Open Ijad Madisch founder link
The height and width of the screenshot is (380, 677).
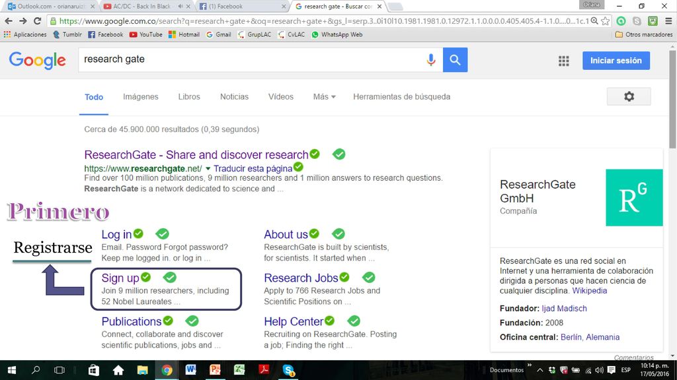click(x=564, y=308)
